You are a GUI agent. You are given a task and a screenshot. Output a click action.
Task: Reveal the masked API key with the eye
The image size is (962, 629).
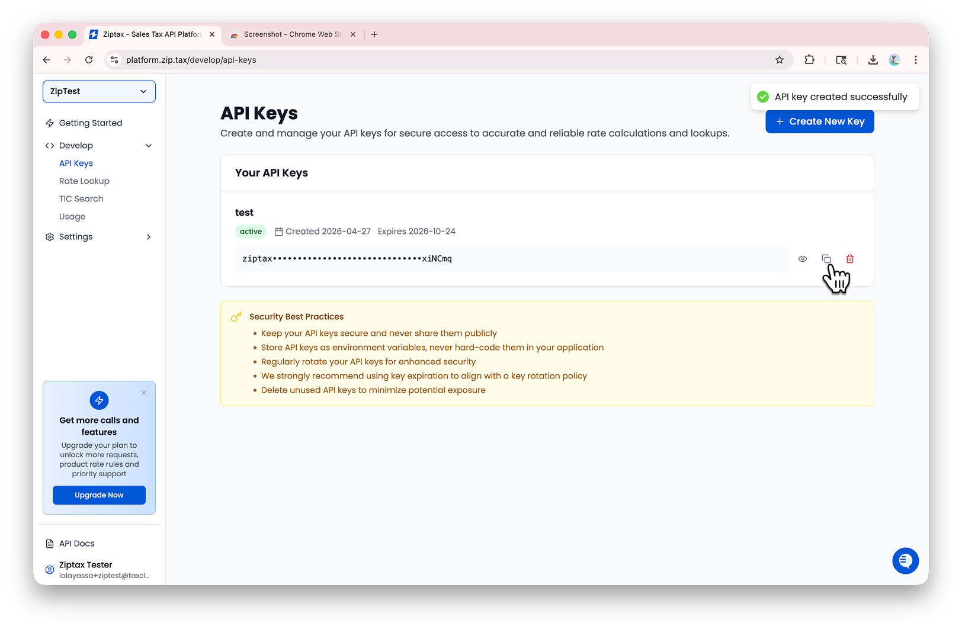[802, 259]
